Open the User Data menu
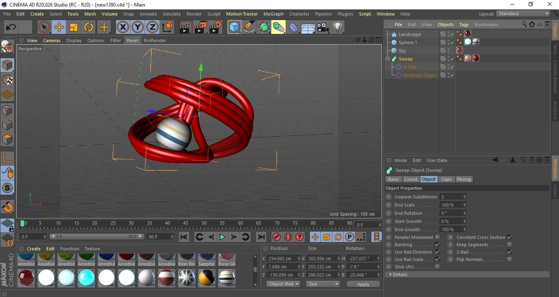 (437, 160)
